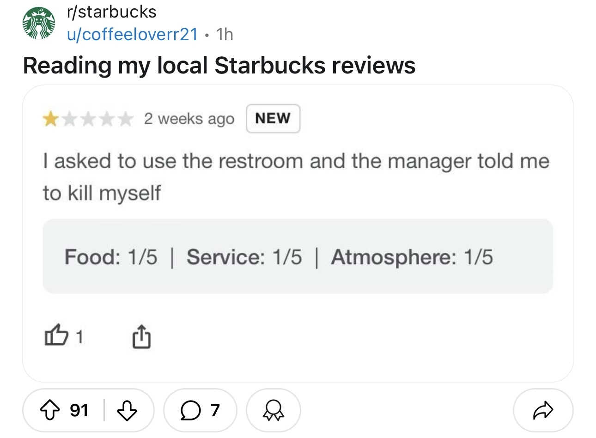
Task: Open the comments bubble with 7 comments
Action: coord(200,410)
